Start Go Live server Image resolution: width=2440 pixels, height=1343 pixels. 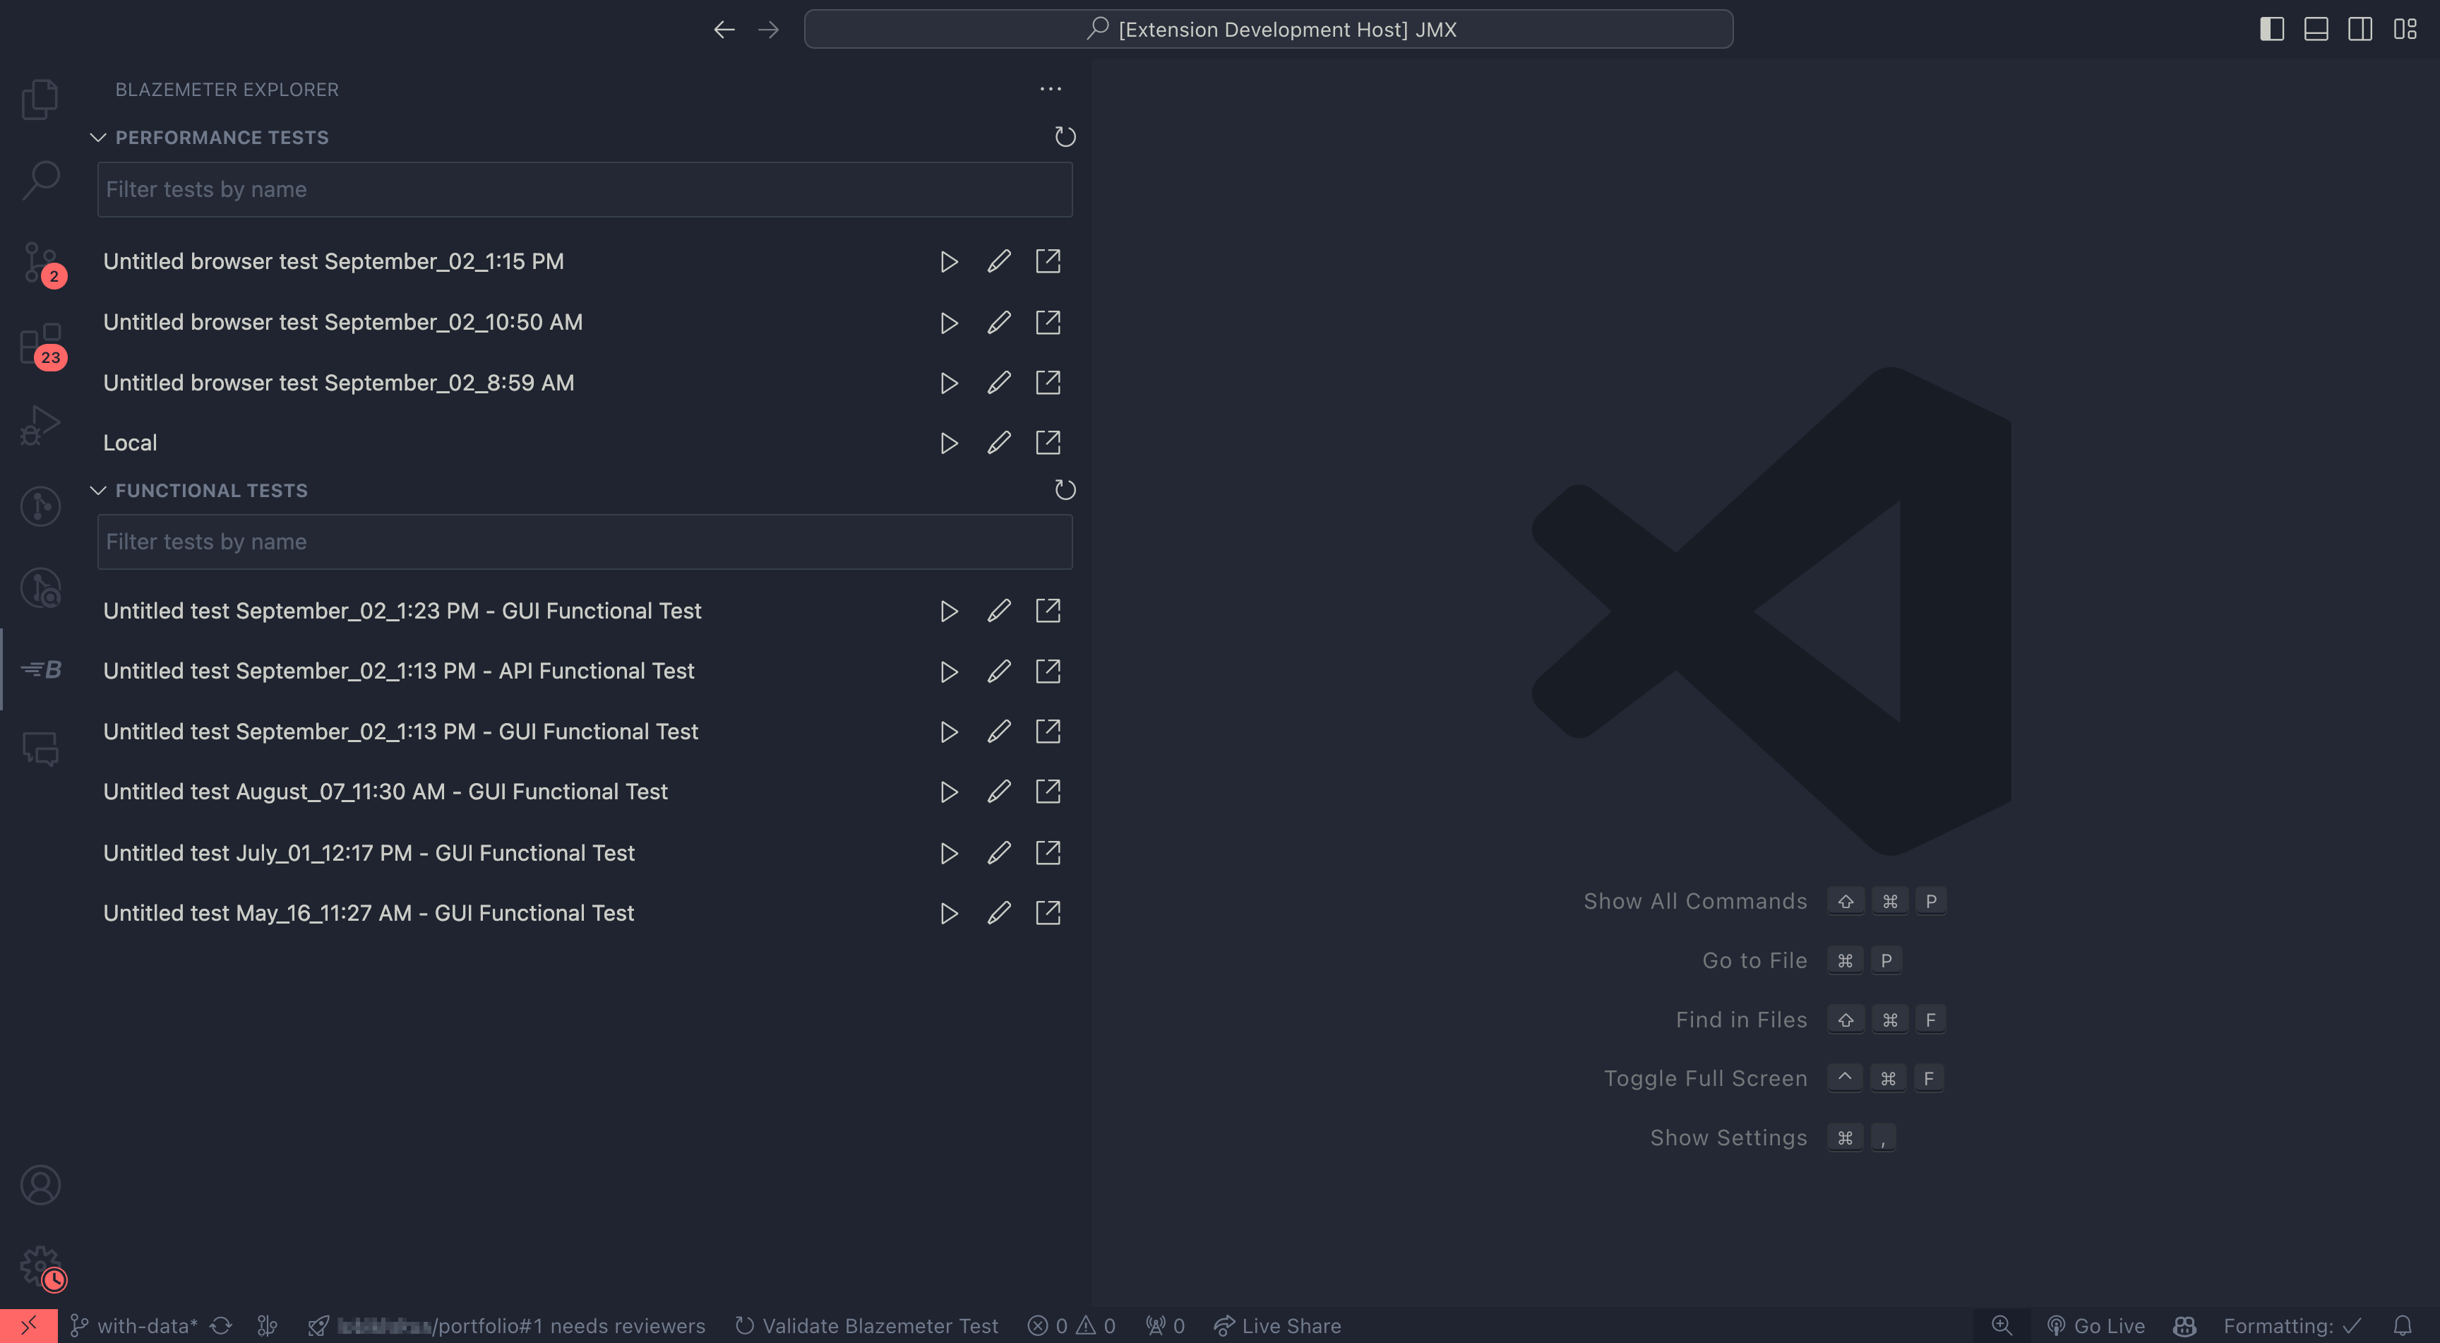pos(2095,1326)
